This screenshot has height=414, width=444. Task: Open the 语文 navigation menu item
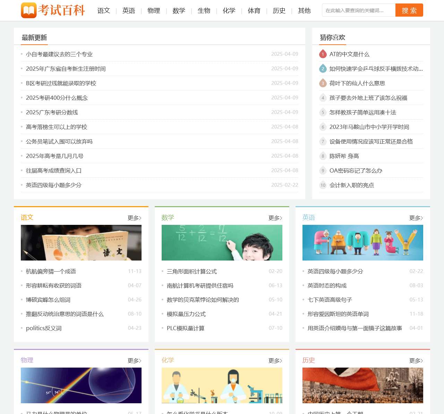click(103, 11)
